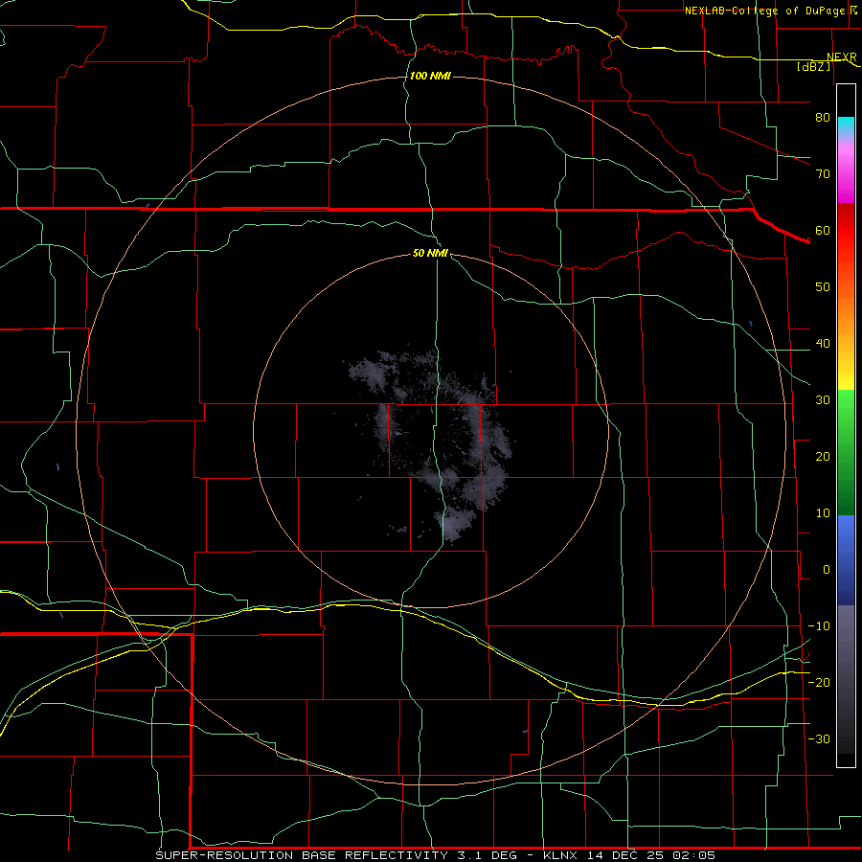
Task: Click the yellow segment of the color bar
Action: pos(846,374)
